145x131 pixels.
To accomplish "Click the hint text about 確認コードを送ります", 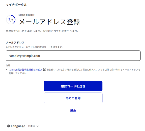I will (34, 47).
